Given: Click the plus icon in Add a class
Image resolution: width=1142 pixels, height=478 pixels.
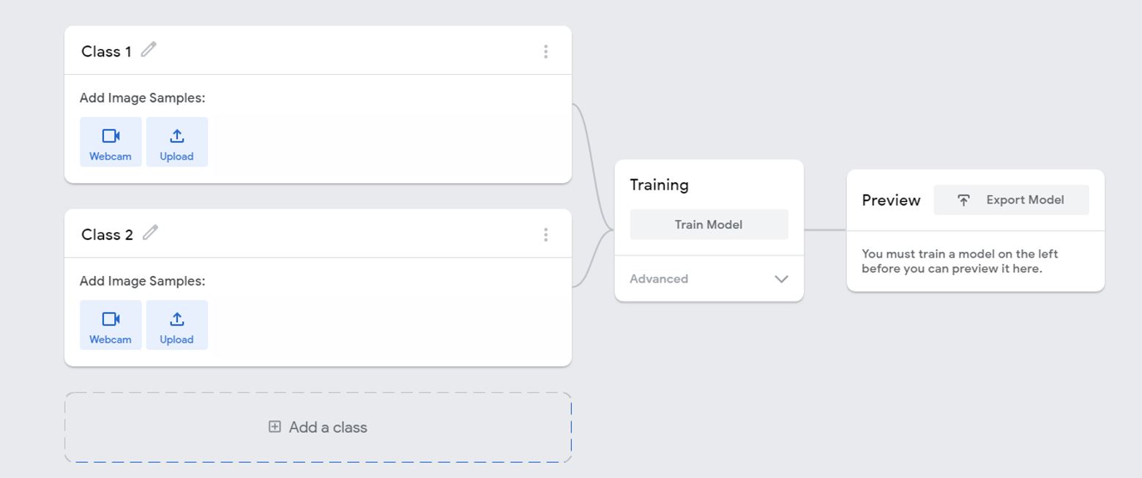Looking at the screenshot, I should (275, 427).
